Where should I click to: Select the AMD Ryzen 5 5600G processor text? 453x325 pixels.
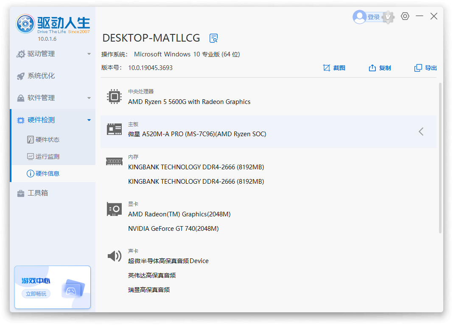189,102
